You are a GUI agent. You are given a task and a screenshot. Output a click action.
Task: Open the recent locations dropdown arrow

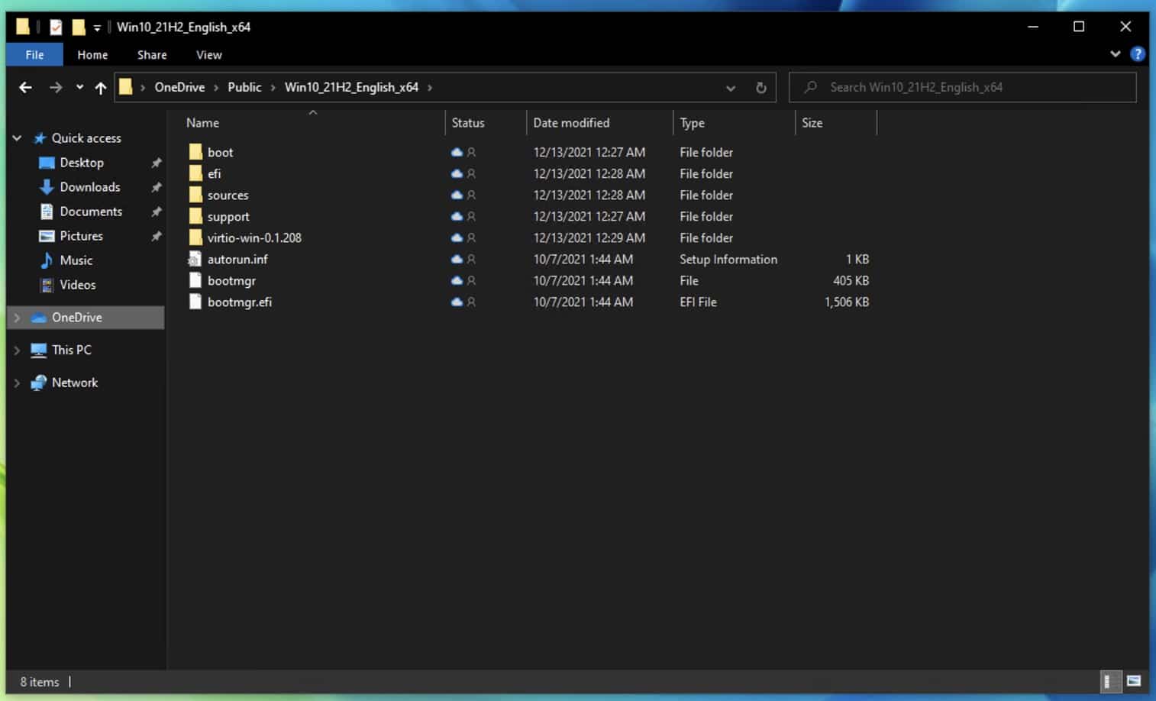click(x=79, y=88)
